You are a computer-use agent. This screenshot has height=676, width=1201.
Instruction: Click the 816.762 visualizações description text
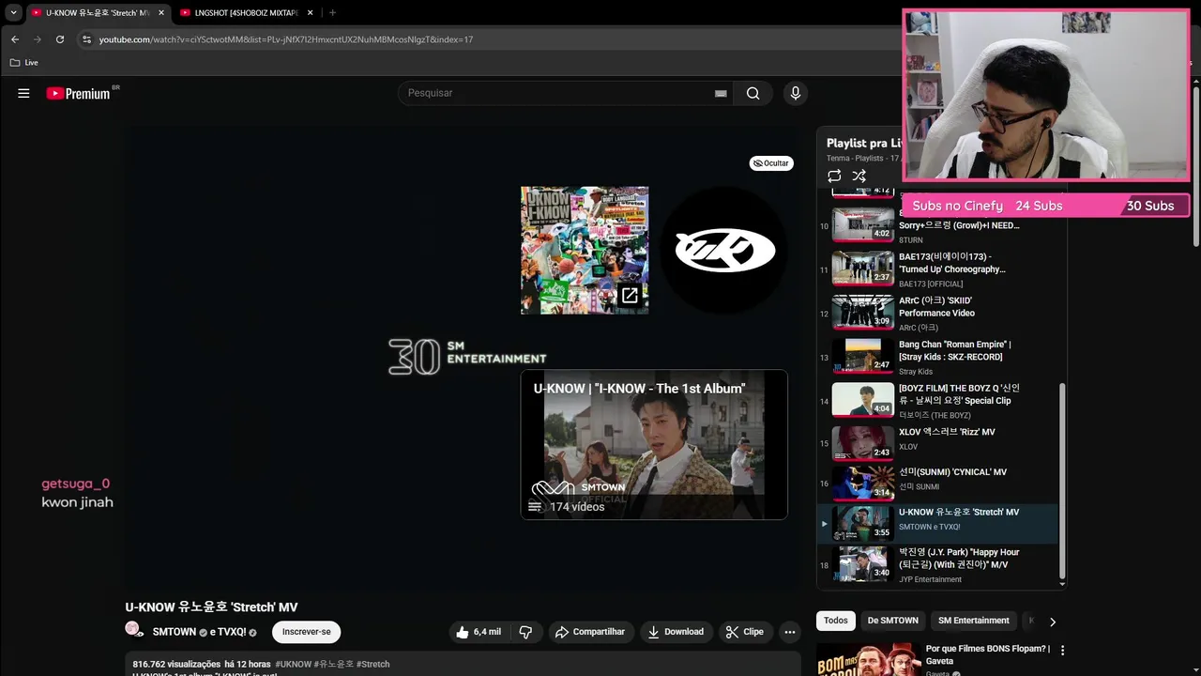click(x=176, y=664)
